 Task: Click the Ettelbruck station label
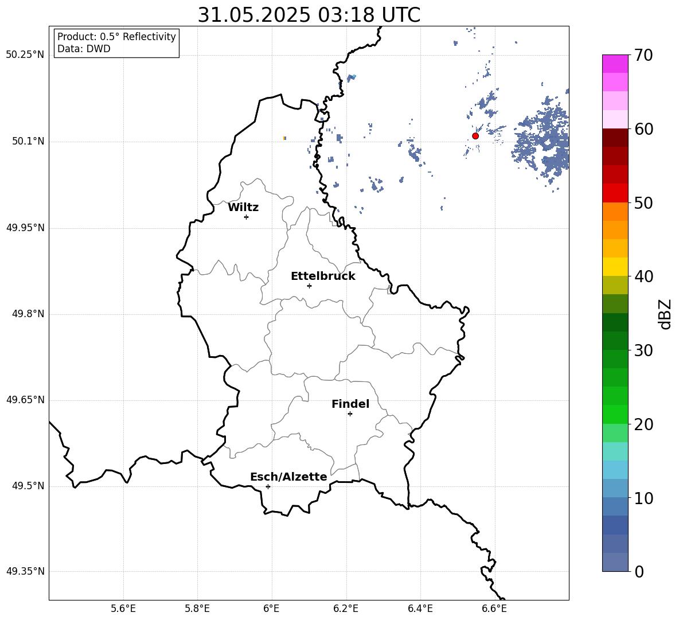323,276
